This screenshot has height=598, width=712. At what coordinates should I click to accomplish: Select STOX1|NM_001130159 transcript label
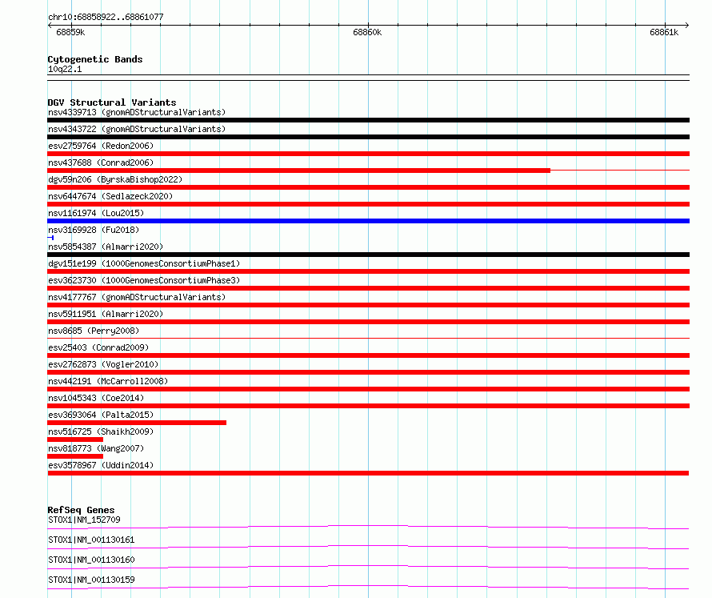91,580
